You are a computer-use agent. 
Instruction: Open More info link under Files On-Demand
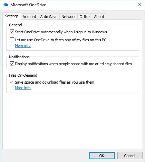click(x=23, y=88)
